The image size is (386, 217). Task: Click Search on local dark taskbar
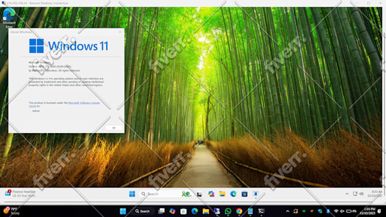coord(143,211)
